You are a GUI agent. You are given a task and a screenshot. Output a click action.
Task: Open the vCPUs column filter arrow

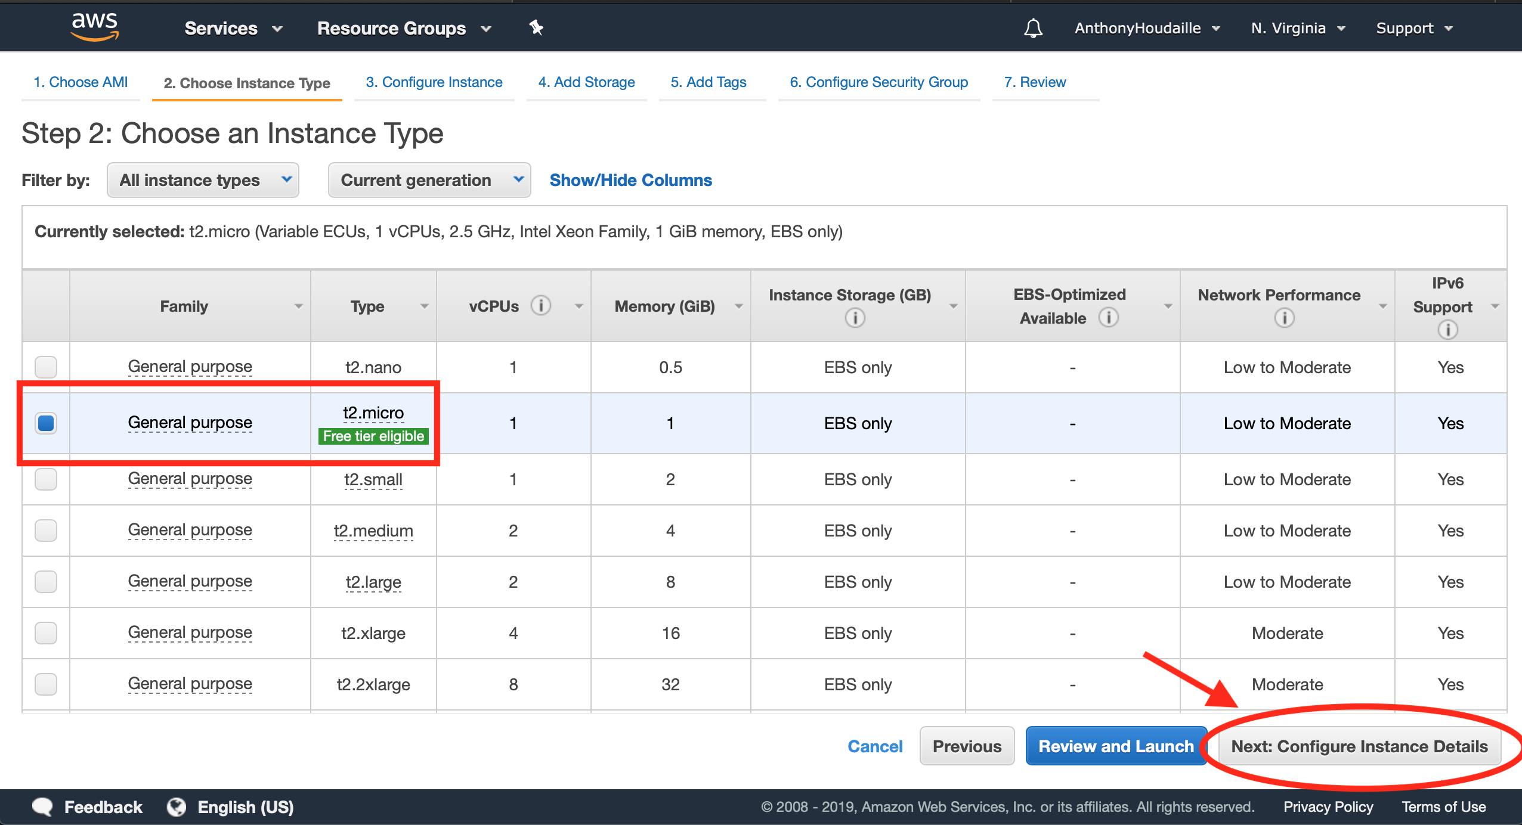click(x=579, y=306)
